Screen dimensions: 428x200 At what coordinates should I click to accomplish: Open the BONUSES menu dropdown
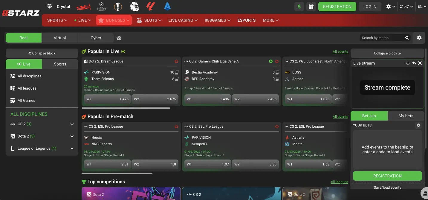click(114, 20)
